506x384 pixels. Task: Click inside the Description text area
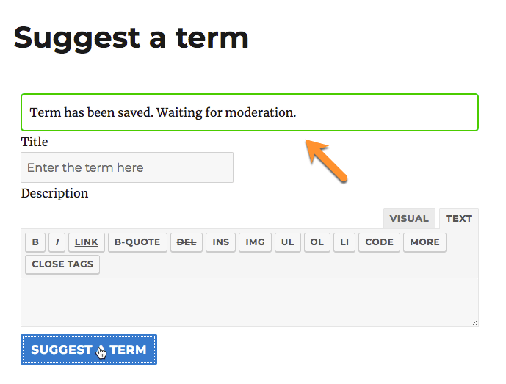click(250, 302)
